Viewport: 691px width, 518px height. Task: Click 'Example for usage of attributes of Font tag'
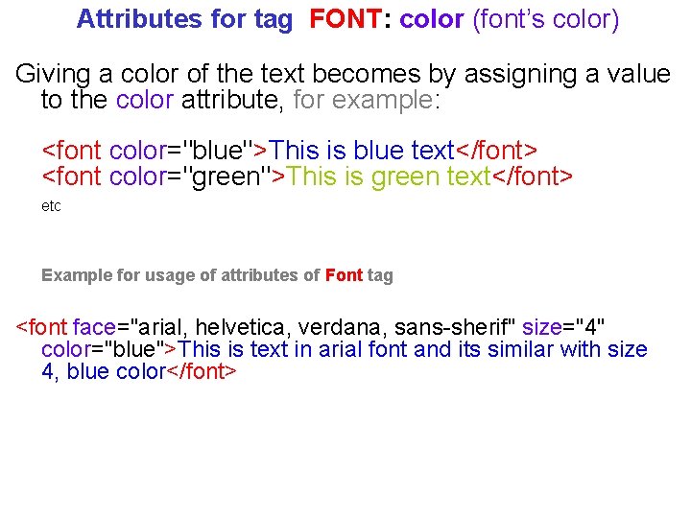coord(217,275)
